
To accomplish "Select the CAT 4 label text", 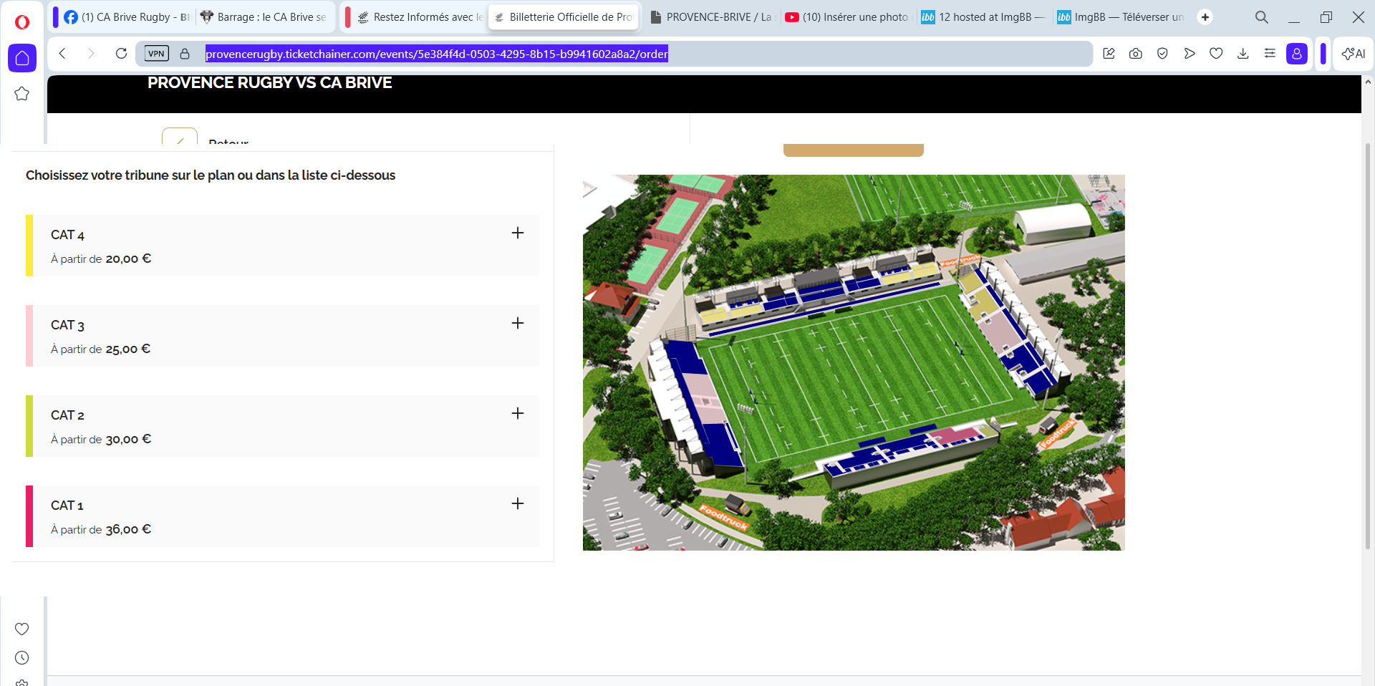I will (x=67, y=235).
